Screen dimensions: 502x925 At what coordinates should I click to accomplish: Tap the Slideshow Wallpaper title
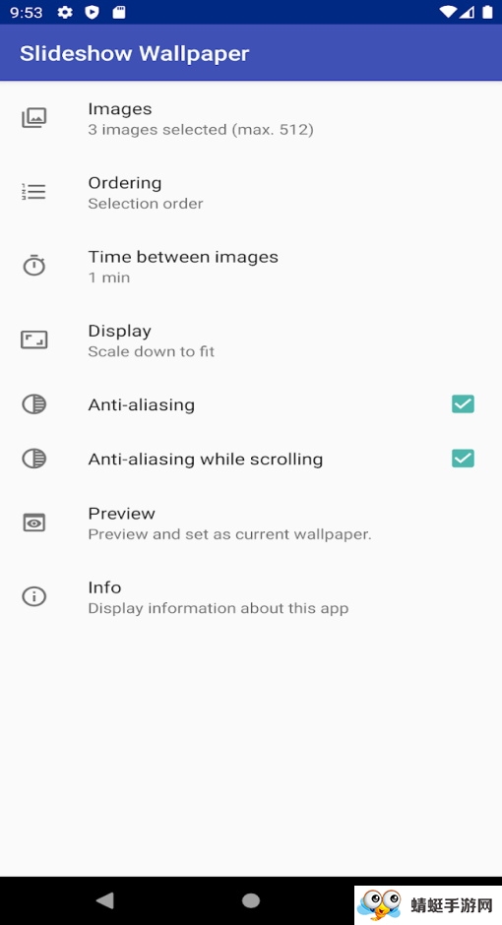coord(135,53)
